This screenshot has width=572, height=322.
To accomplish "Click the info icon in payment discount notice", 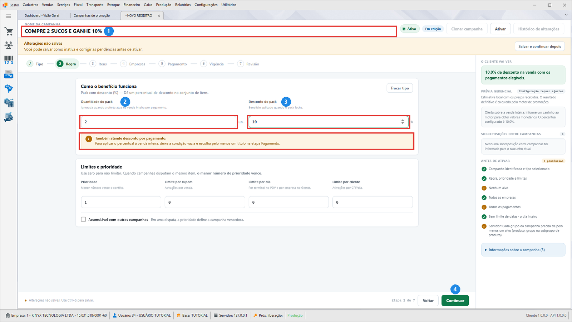I will pyautogui.click(x=89, y=139).
